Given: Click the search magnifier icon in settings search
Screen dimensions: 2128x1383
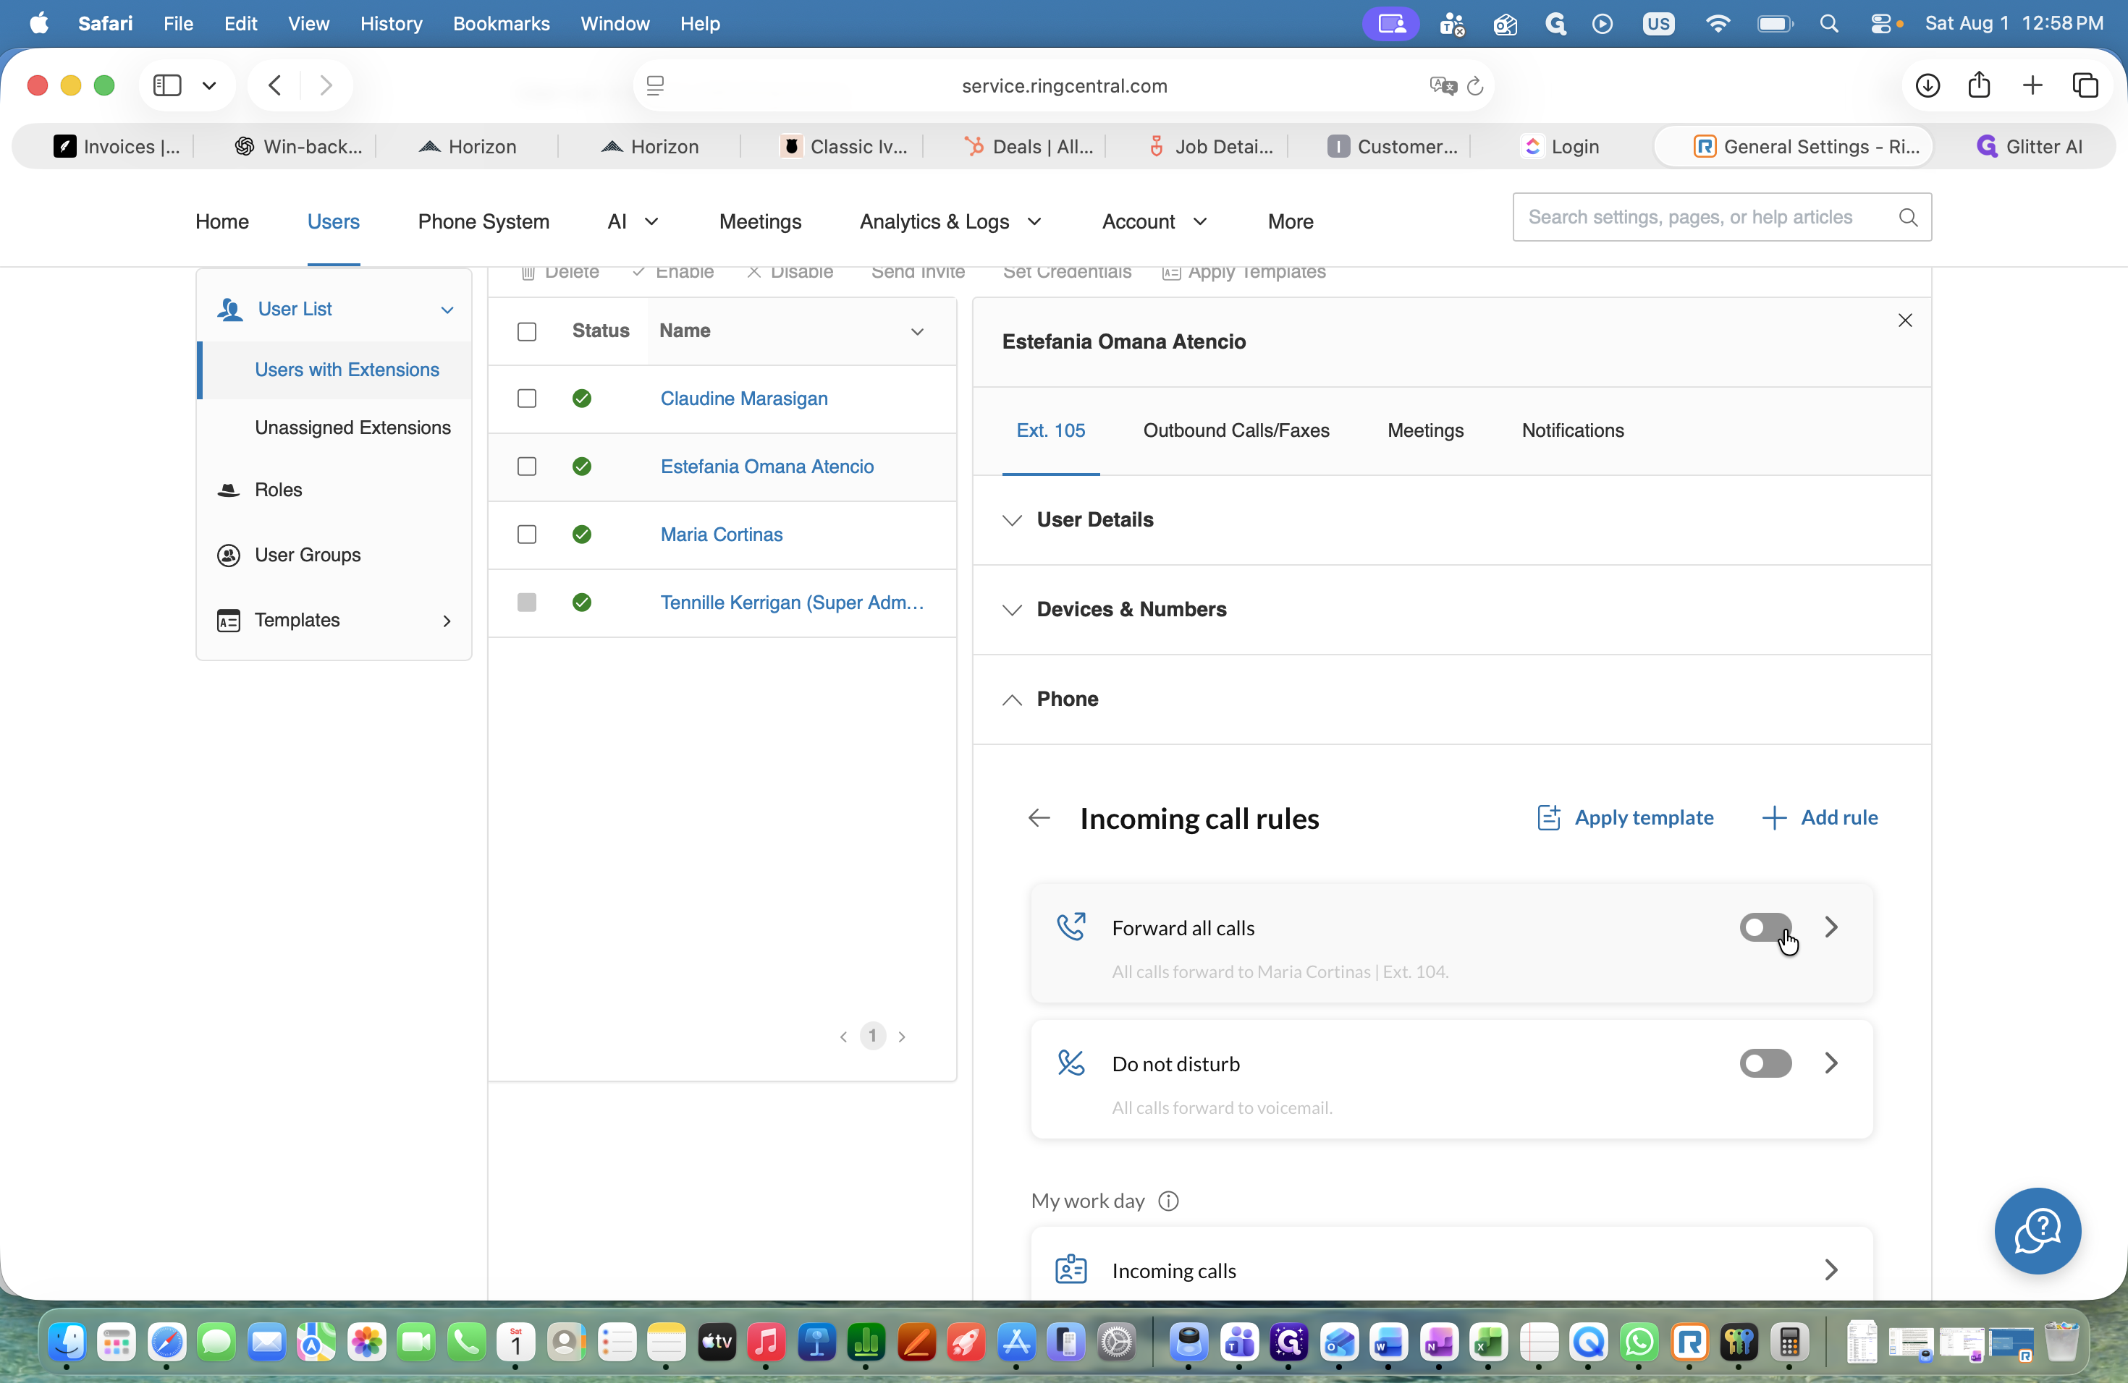Looking at the screenshot, I should tap(1908, 217).
